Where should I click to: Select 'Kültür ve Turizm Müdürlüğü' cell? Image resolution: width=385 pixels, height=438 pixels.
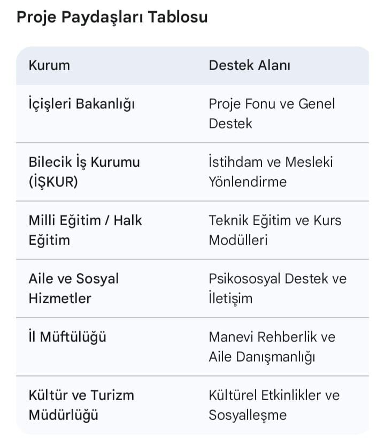tap(81, 405)
